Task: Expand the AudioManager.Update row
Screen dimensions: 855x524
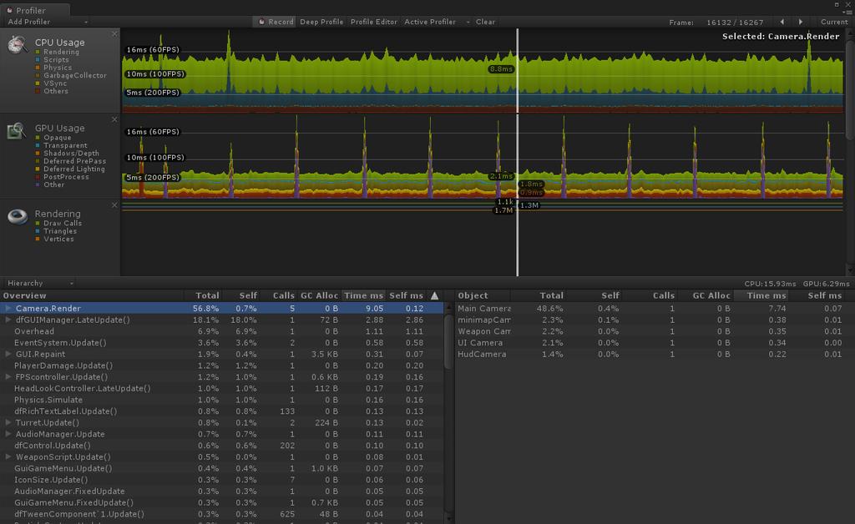Action: [x=8, y=434]
